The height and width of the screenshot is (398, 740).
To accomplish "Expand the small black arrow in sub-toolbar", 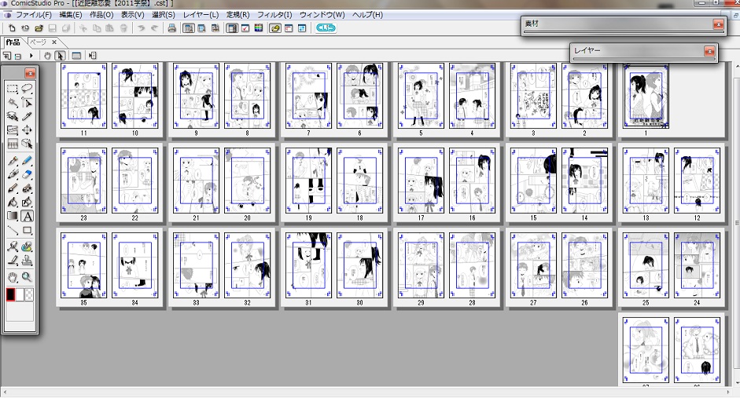I will point(31,56).
